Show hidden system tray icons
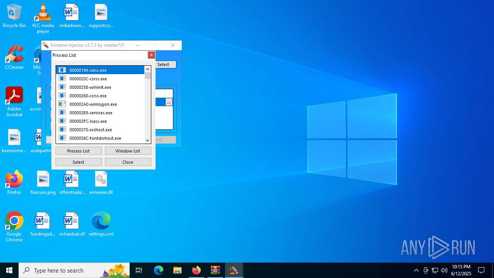 pos(416,270)
